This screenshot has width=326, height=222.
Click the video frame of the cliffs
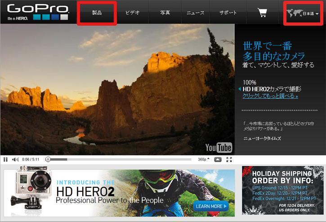(x=117, y=89)
